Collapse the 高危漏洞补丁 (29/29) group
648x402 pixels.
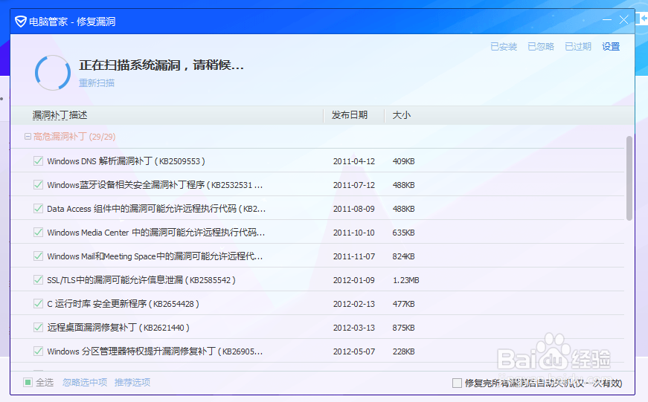pos(28,136)
